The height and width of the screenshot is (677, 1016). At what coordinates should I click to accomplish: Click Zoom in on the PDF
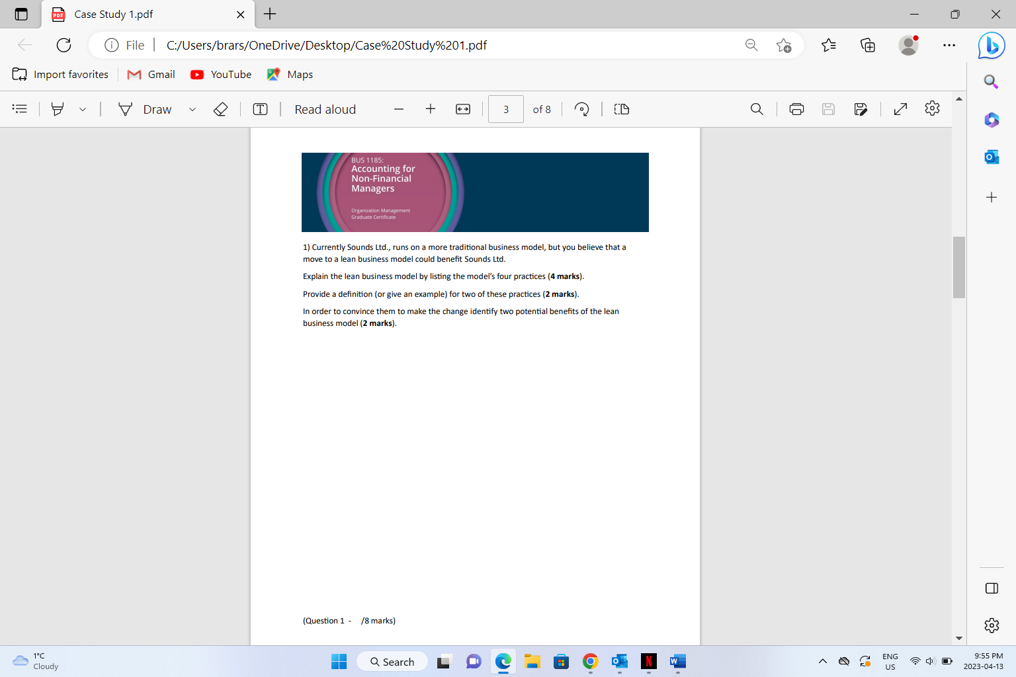(431, 109)
